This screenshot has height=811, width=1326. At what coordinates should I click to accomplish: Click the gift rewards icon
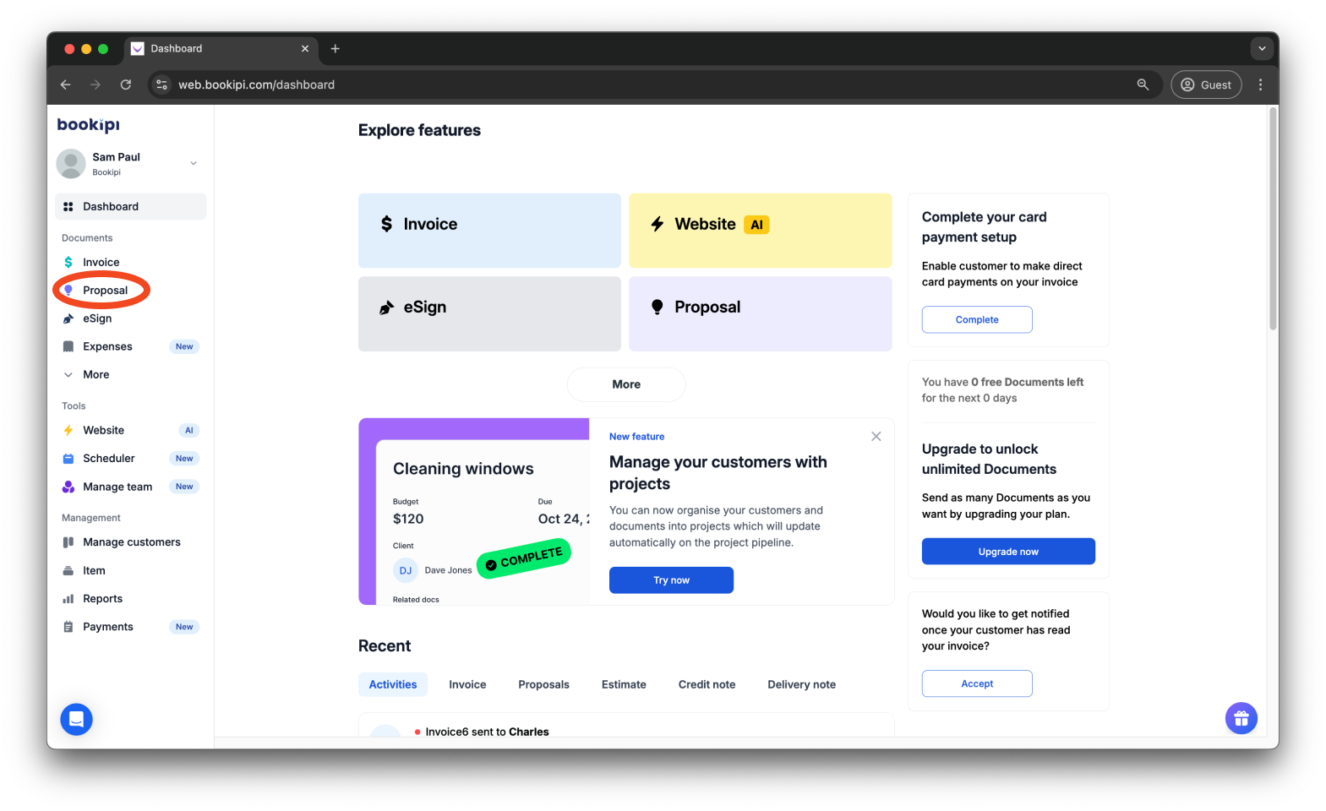pyautogui.click(x=1241, y=719)
